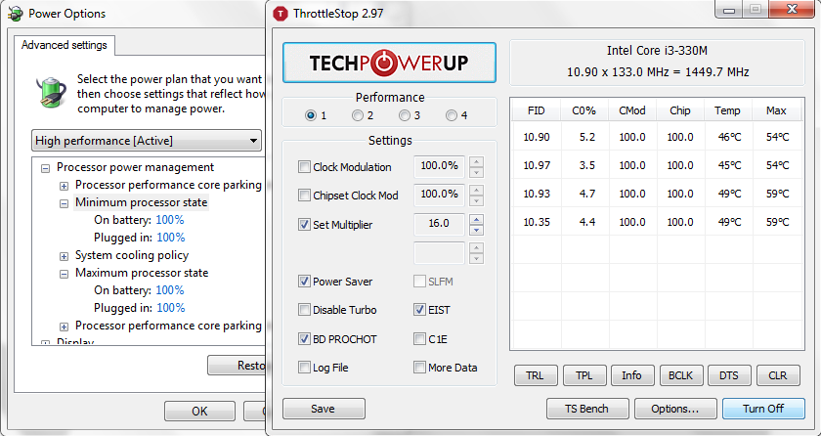Click the BCLK button
Image resolution: width=821 pixels, height=436 pixels.
coord(680,375)
